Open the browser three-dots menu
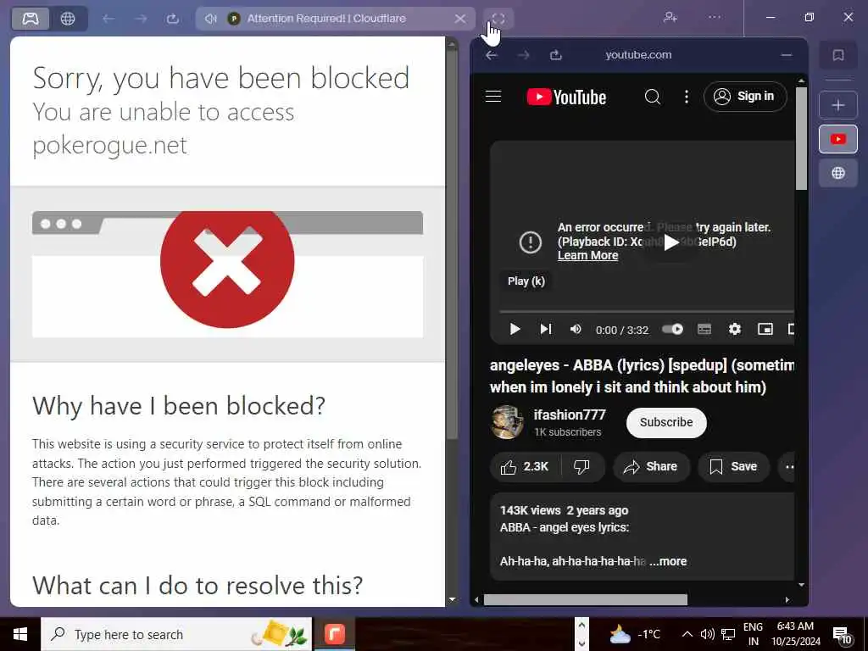Viewport: 868px width, 651px height. tap(715, 17)
